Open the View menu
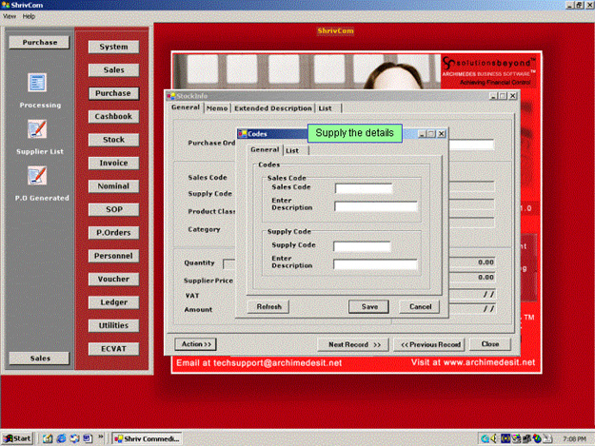The width and height of the screenshot is (595, 446). [x=10, y=16]
